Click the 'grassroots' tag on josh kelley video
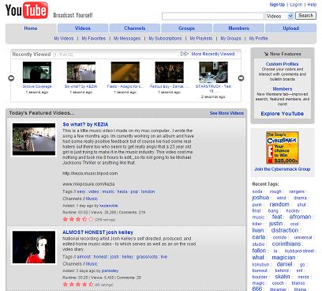The width and height of the screenshot is (322, 291). click(147, 257)
